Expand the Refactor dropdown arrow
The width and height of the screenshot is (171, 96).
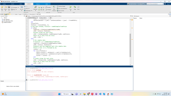[x=36, y=11]
